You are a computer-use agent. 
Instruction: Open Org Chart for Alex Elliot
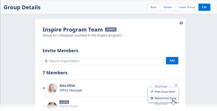[161, 86]
